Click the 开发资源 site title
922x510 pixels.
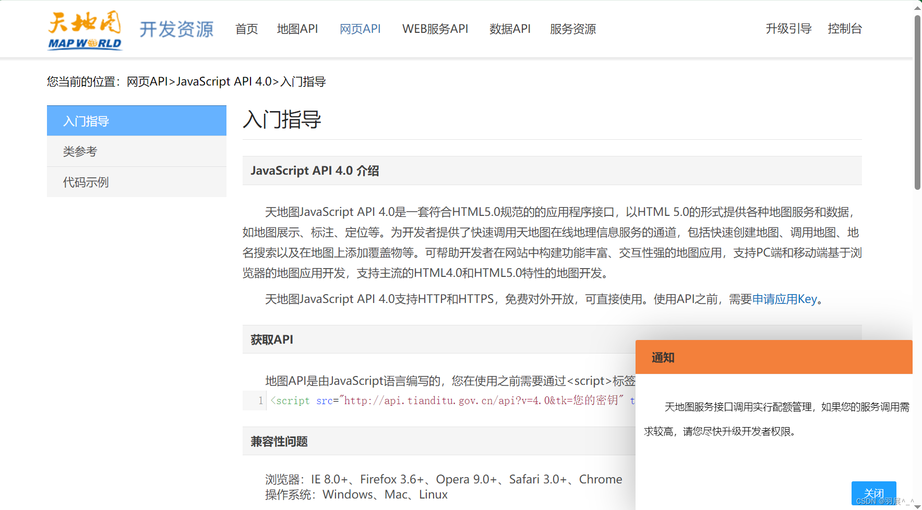coord(176,29)
